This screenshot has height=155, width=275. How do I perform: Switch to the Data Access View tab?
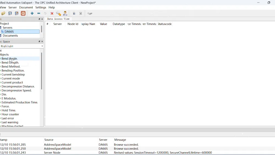[58, 19]
